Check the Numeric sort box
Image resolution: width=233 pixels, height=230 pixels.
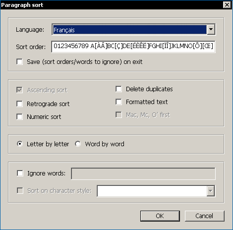[x=19, y=116]
